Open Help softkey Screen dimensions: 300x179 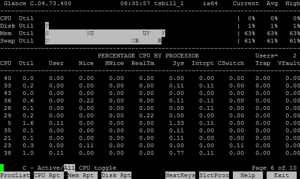248,175
